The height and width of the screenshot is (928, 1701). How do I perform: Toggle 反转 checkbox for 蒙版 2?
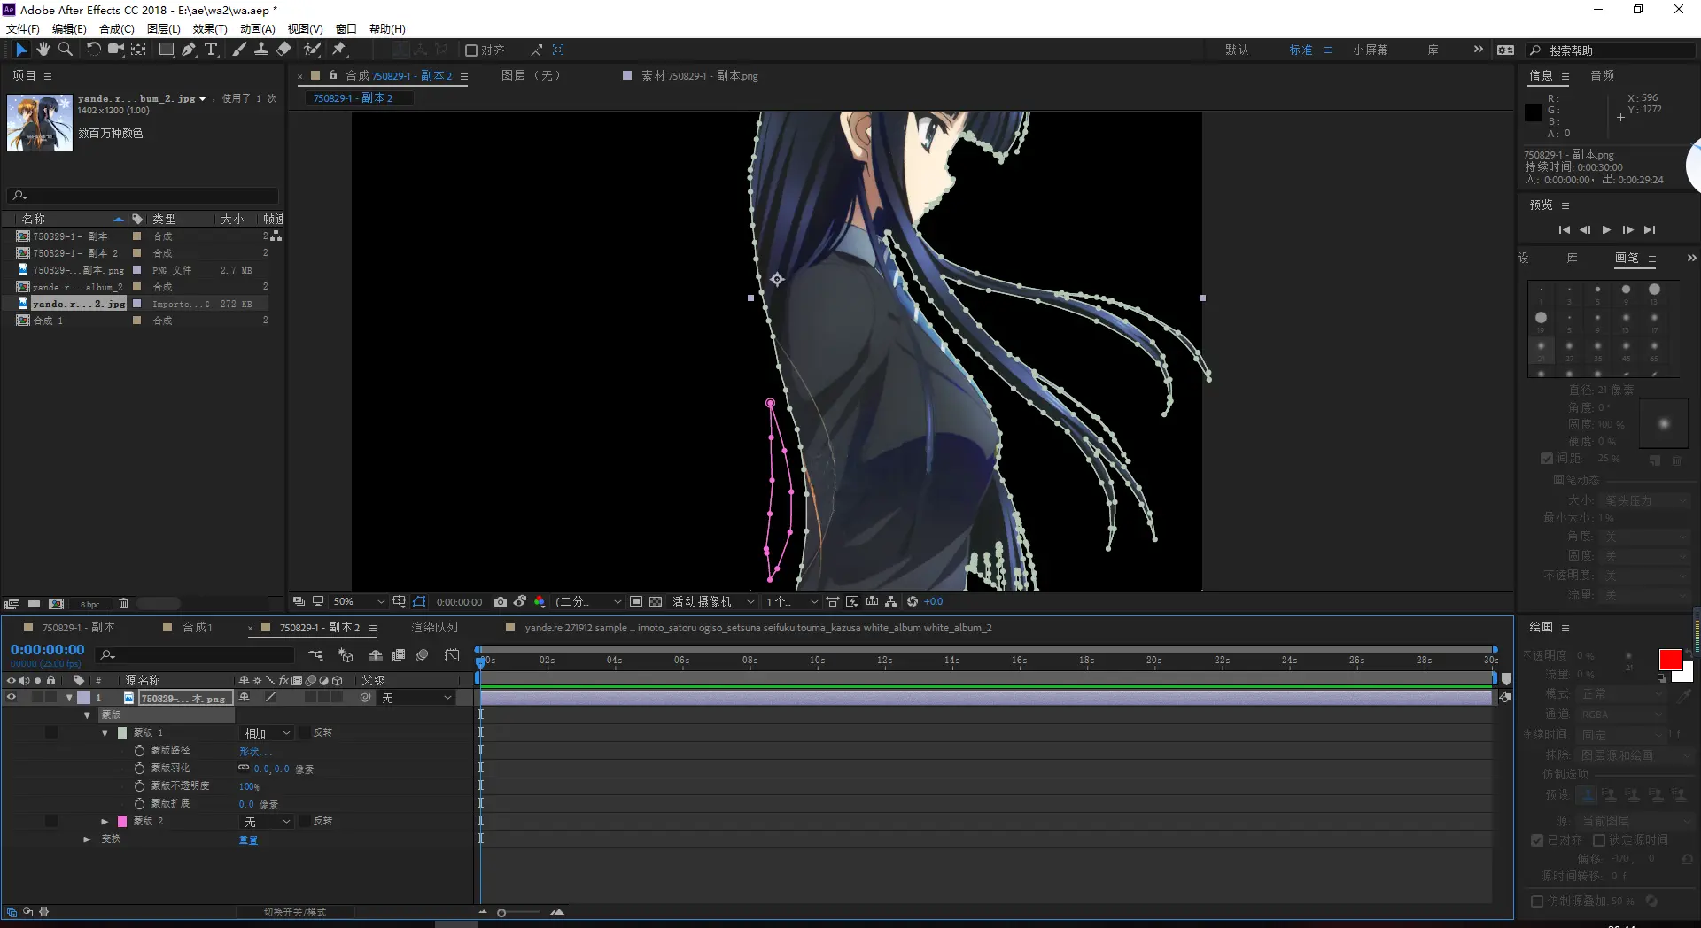[x=305, y=822]
